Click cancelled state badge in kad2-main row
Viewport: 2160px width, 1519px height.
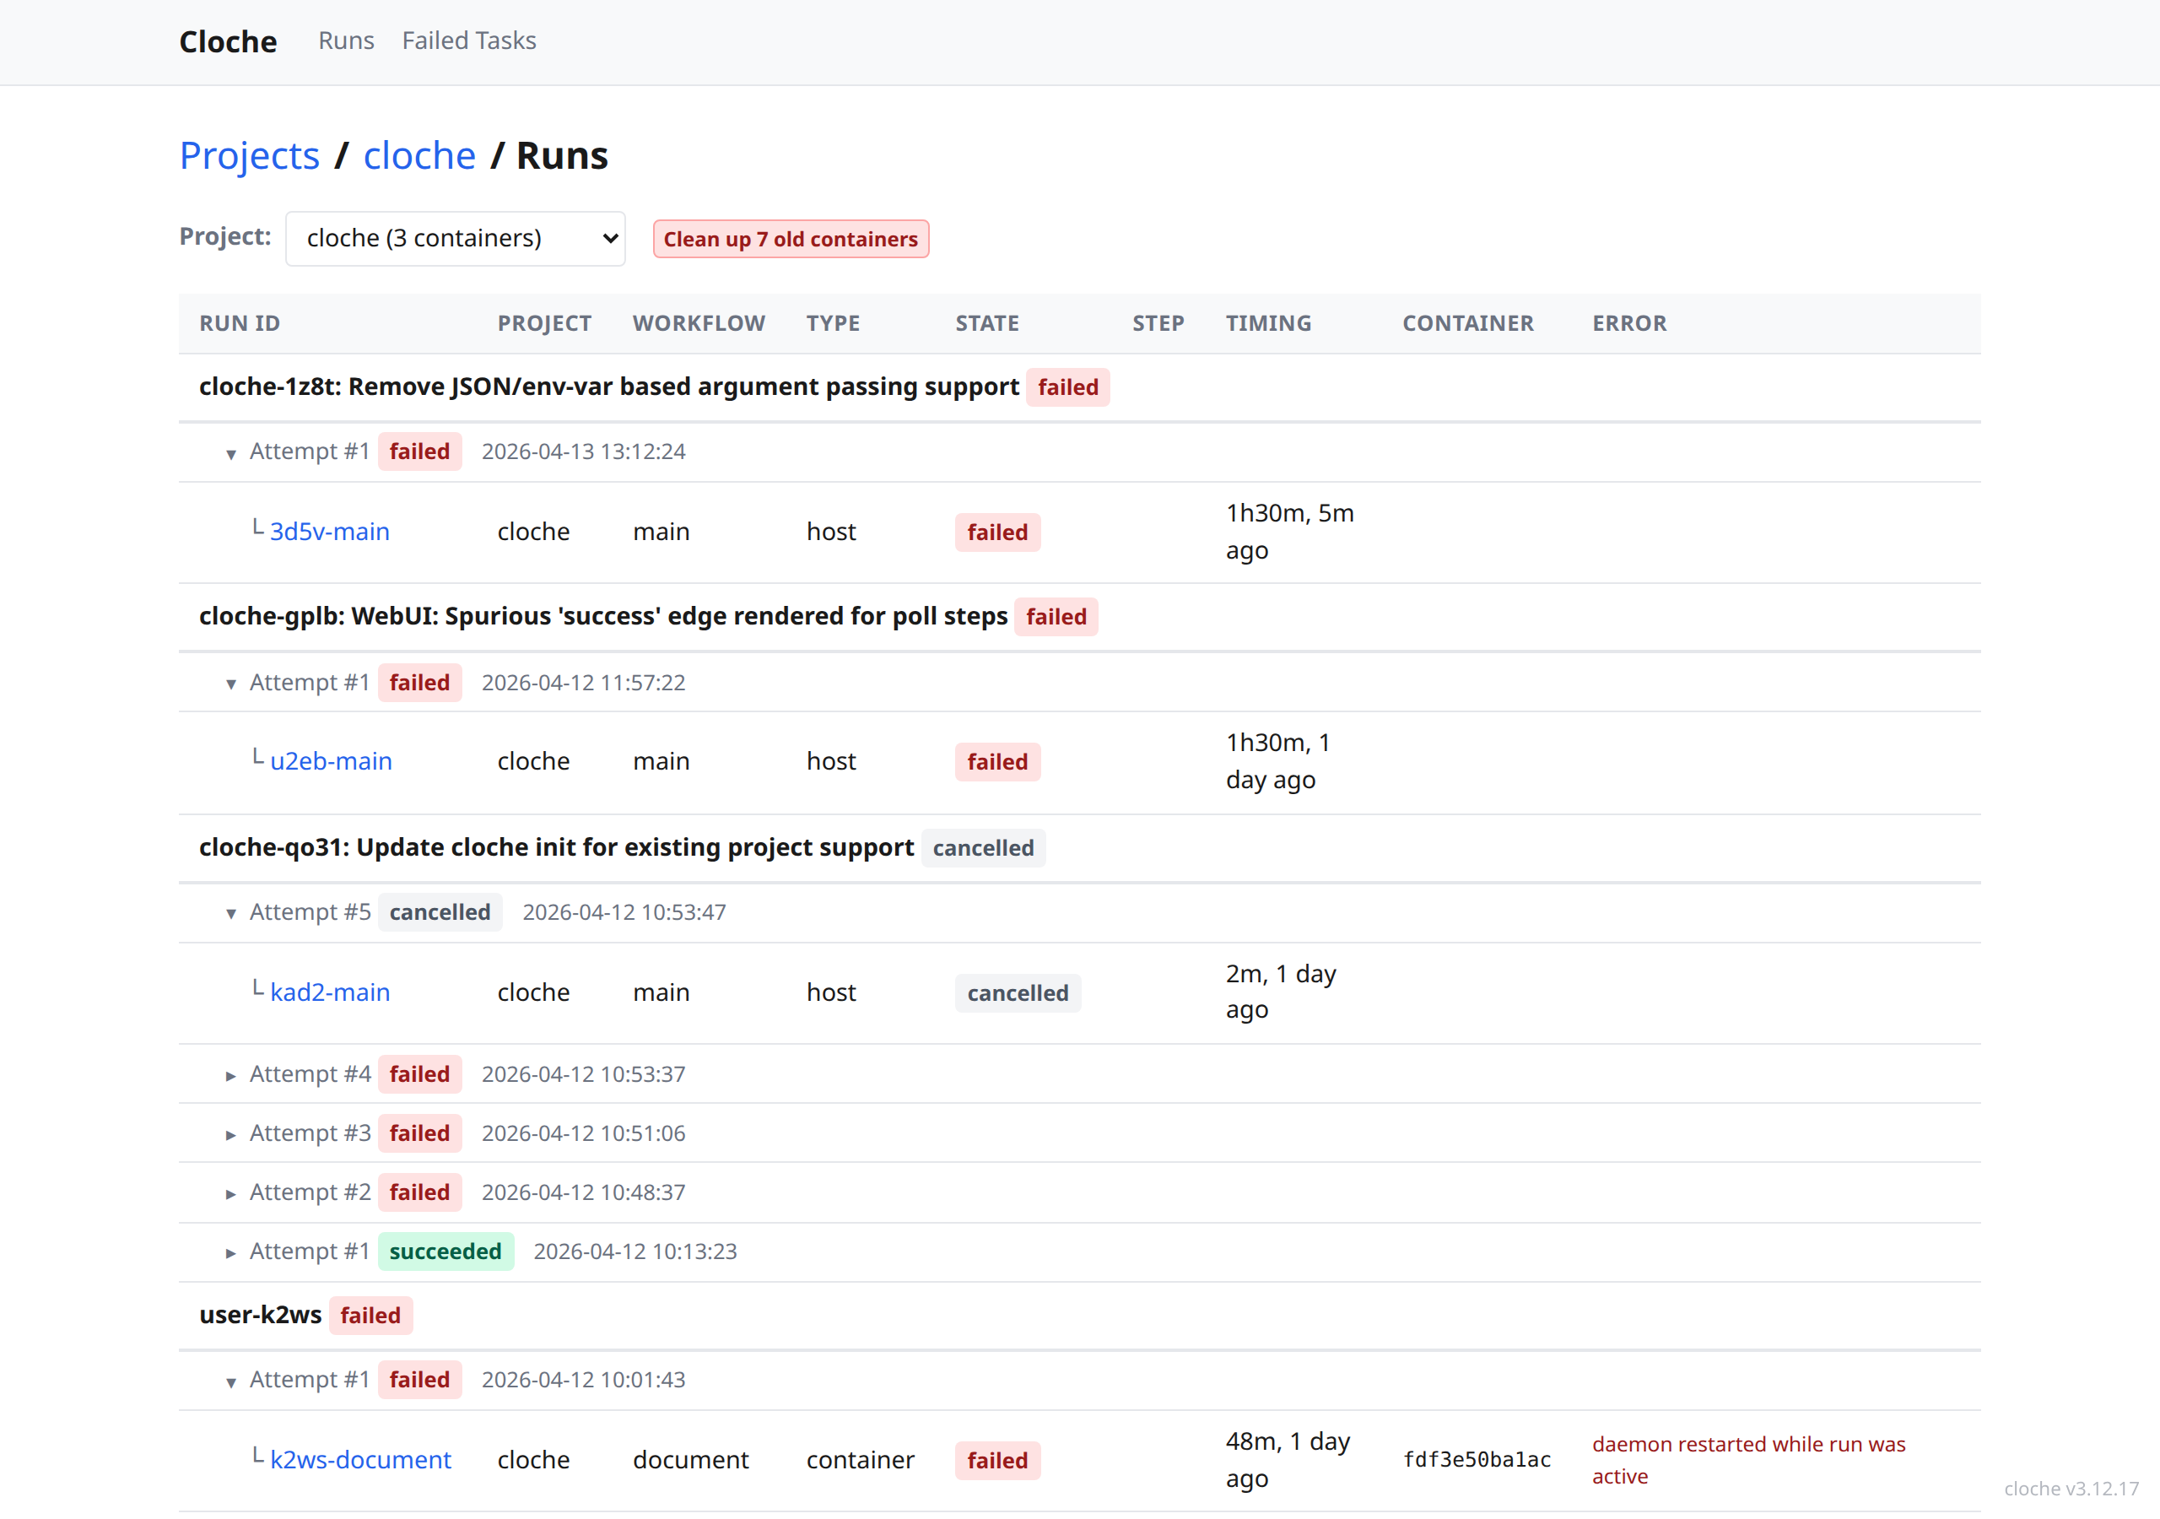pyautogui.click(x=1018, y=993)
